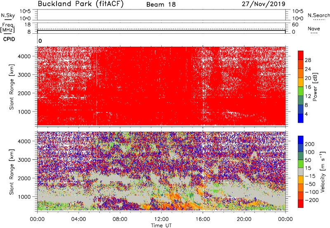Click the power panel 'Slant Range [km]' label

[12, 87]
